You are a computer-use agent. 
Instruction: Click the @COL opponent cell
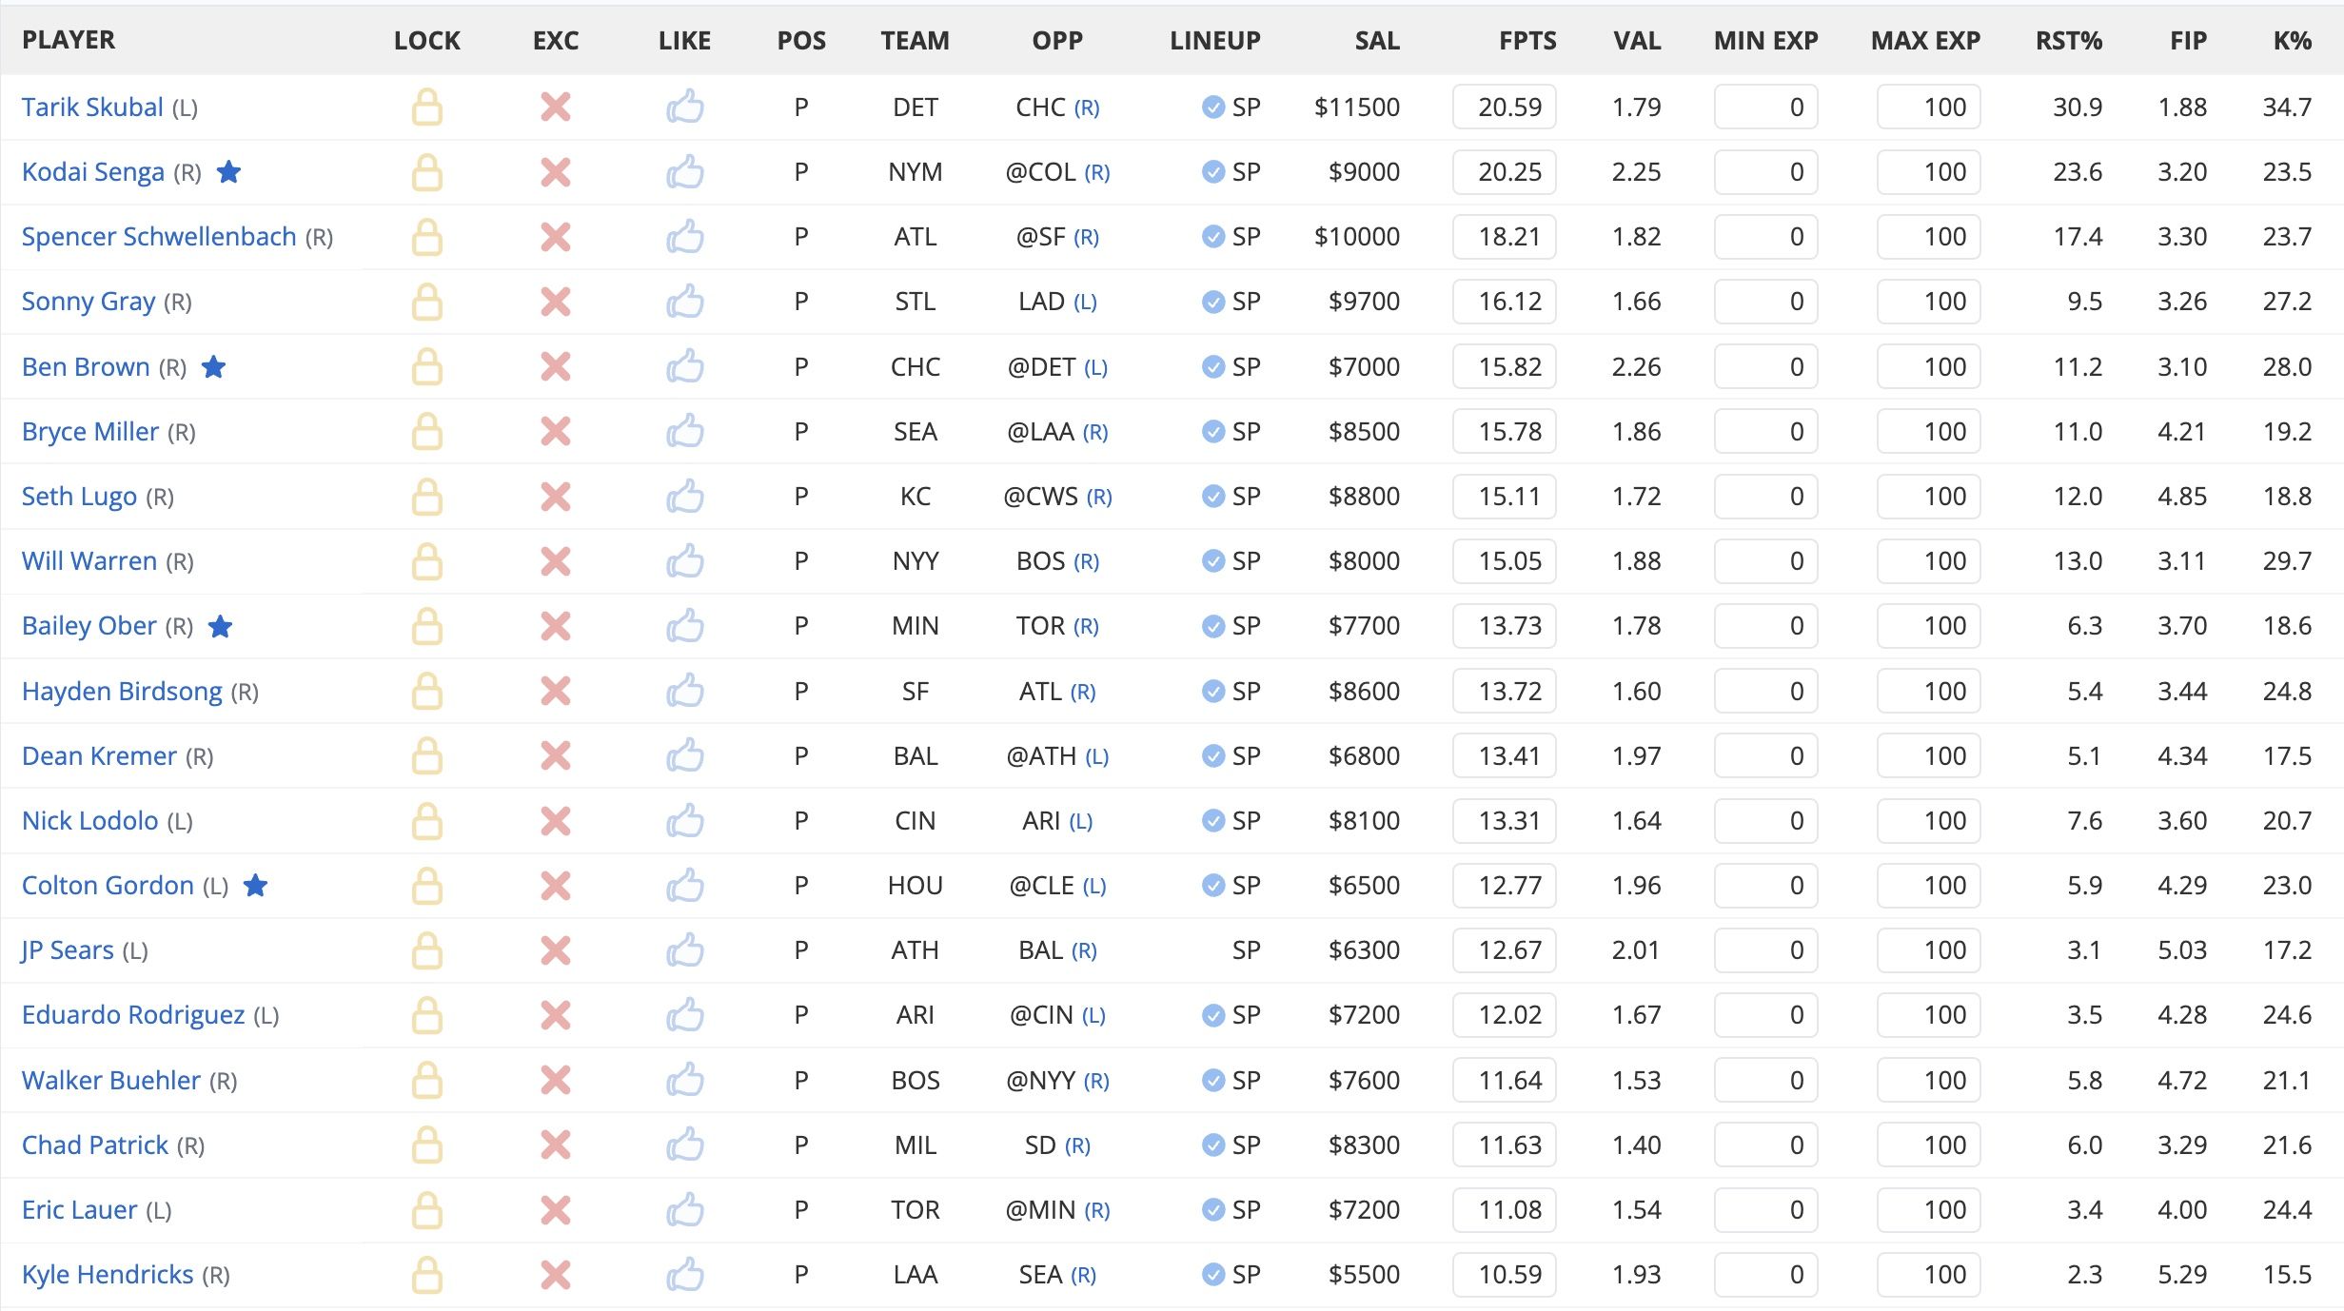pos(1057,172)
